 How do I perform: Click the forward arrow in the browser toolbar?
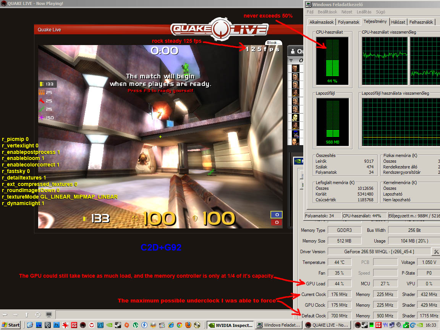tap(15, 315)
